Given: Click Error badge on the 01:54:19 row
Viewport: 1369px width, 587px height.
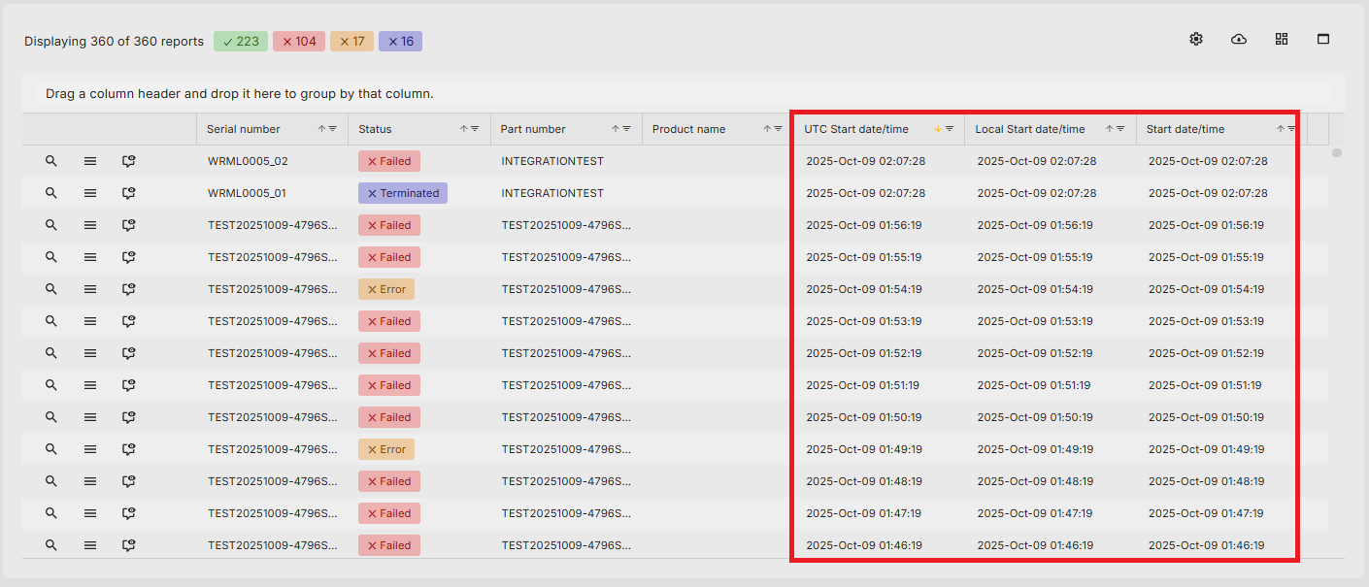Looking at the screenshot, I should pos(386,289).
